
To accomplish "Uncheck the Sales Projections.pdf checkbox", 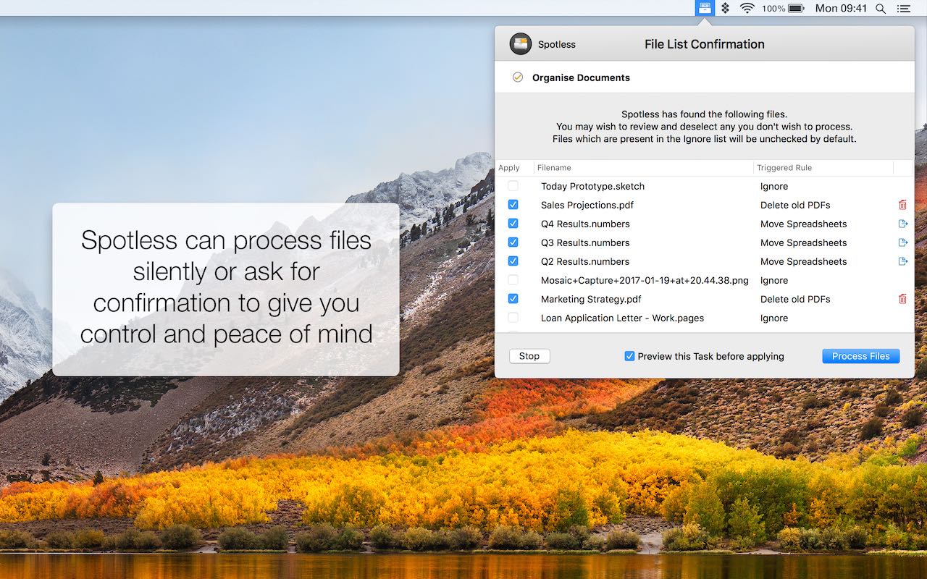I will pos(513,205).
